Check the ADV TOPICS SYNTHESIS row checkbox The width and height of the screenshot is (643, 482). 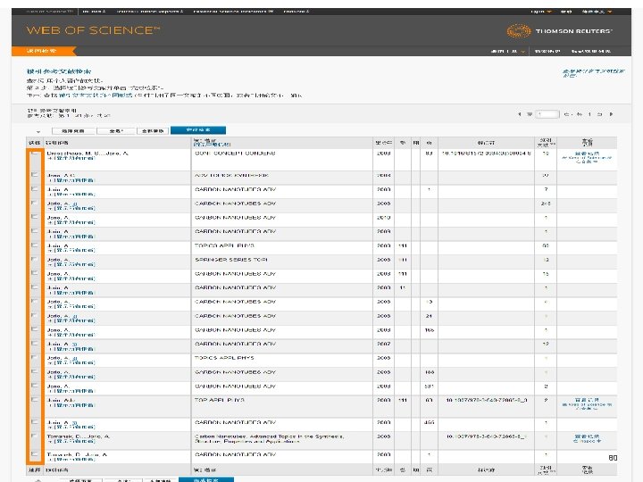(x=35, y=175)
